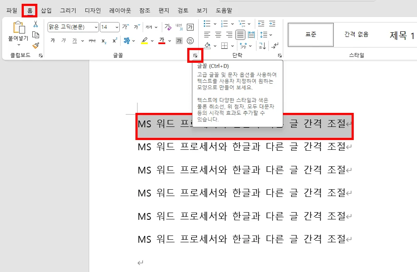Viewport: 417px width, 272px height.
Task: Apply subscript formatting from the Font group
Action: 105,40
